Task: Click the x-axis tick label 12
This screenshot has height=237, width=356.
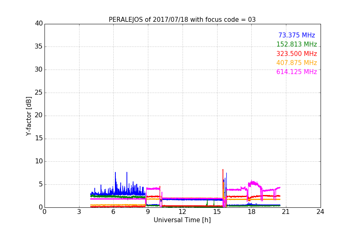Action: [x=183, y=212]
